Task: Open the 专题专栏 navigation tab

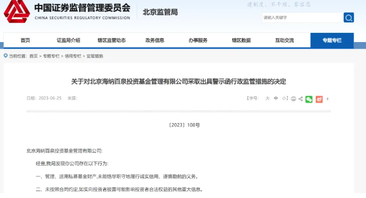Action: pos(332,40)
